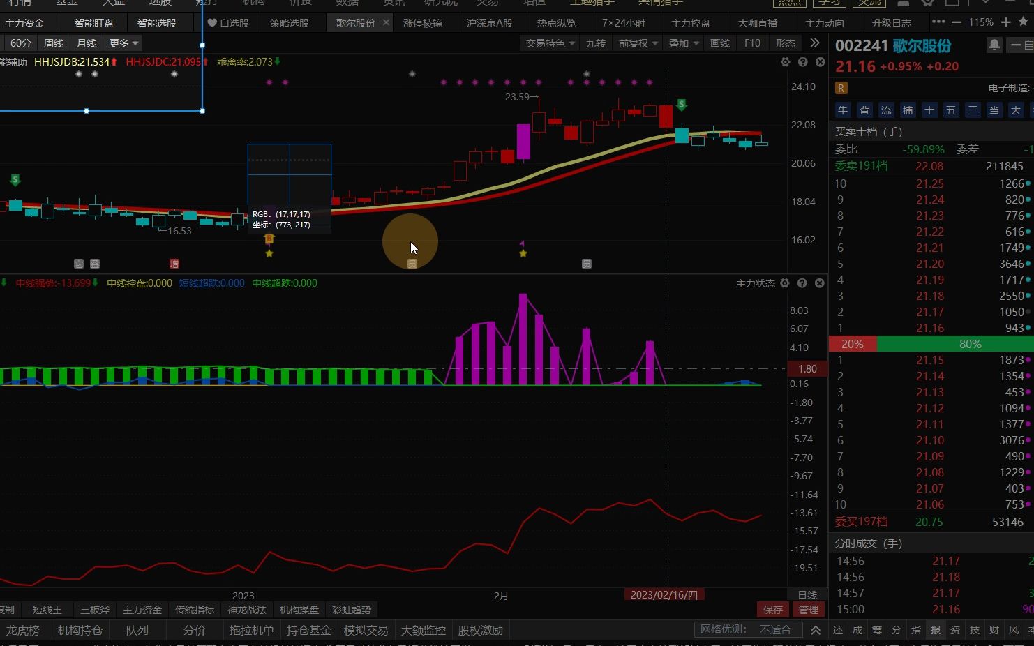
Task: Click the 保存 button
Action: pyautogui.click(x=773, y=610)
